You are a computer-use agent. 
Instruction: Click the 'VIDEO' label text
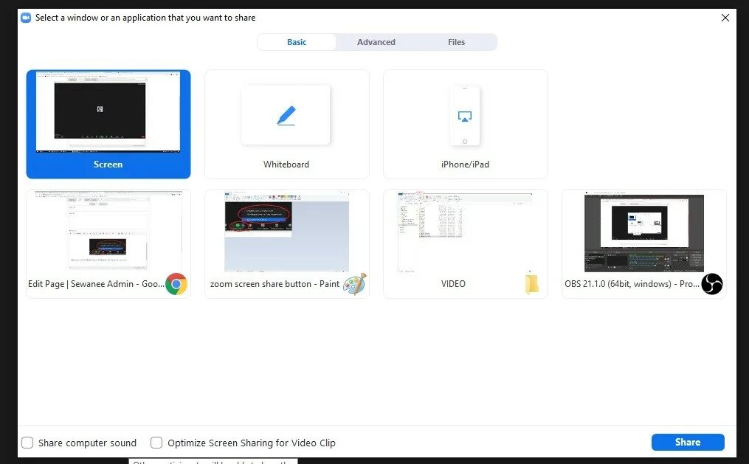click(453, 283)
